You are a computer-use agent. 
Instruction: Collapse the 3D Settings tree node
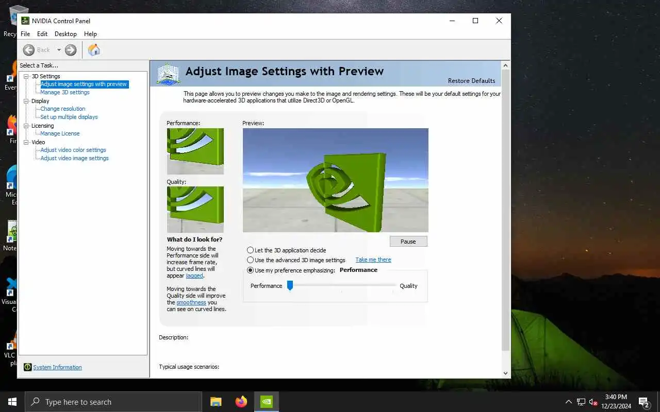26,76
